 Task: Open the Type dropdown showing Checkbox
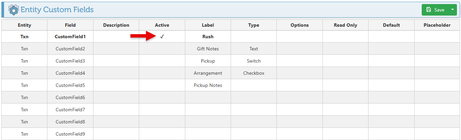(253, 73)
